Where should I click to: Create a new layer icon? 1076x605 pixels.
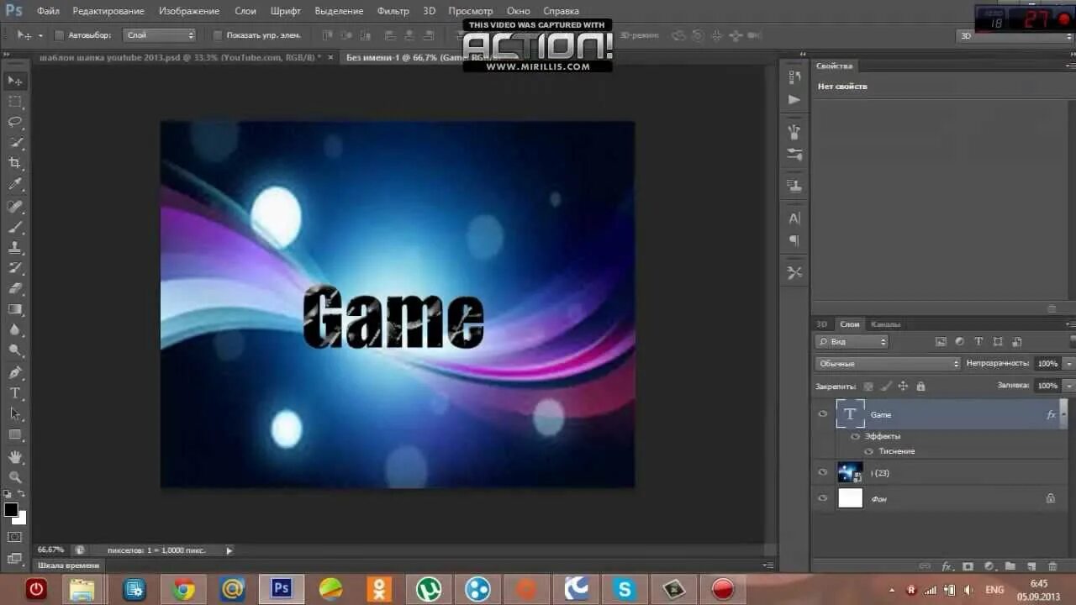[1031, 567]
